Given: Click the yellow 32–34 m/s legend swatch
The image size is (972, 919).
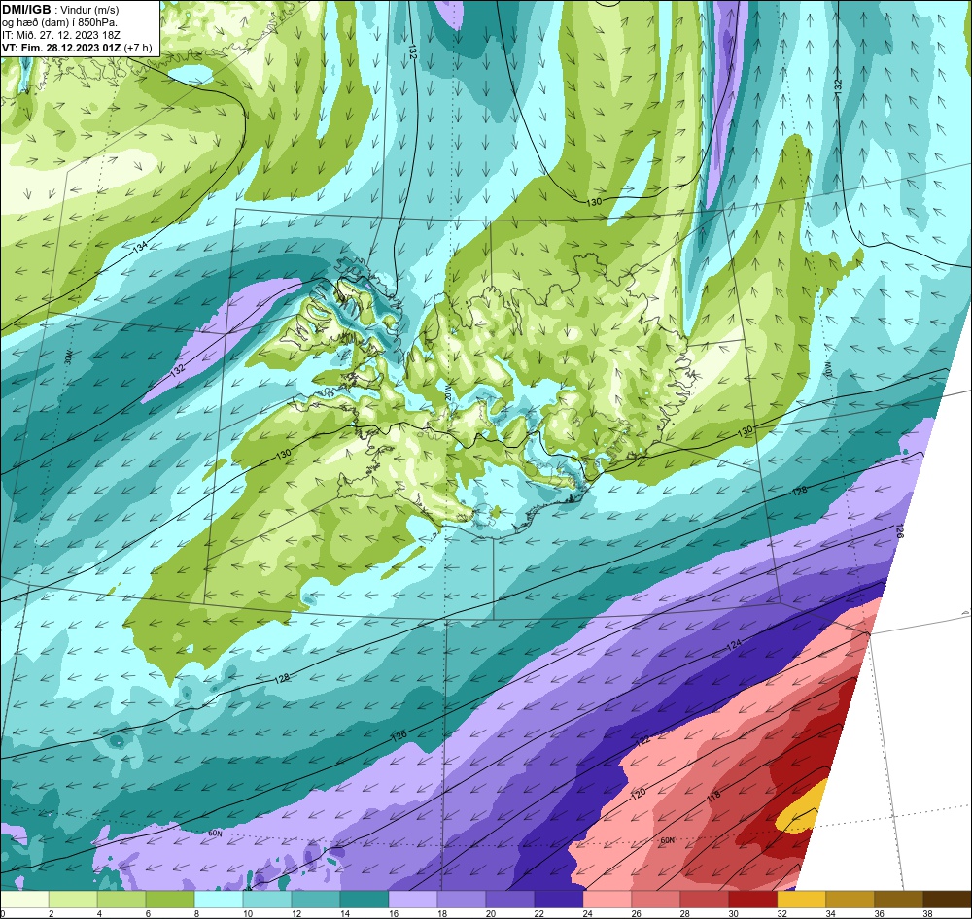Looking at the screenshot, I should 801,899.
